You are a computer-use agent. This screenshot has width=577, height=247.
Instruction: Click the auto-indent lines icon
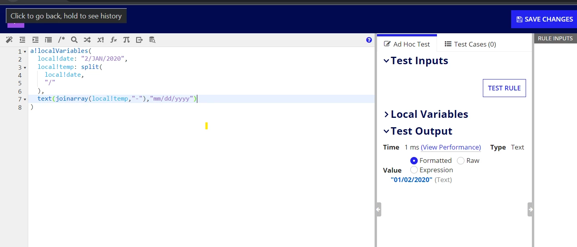[48, 40]
